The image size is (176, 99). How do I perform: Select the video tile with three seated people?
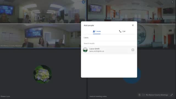click(40, 36)
